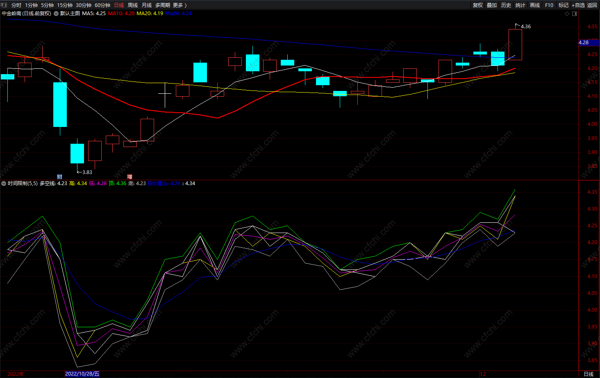Image resolution: width=600 pixels, height=378 pixels.
Task: Click the MA60: 4.24 label
Action: coord(178,14)
